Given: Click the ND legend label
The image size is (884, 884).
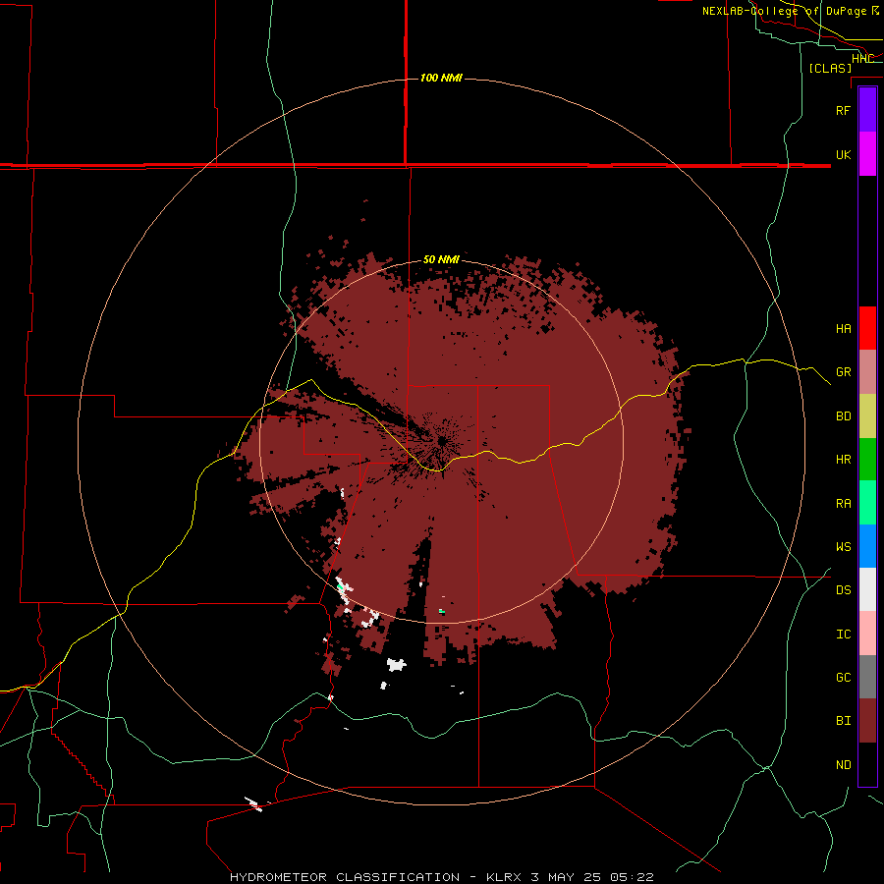Looking at the screenshot, I should click(x=843, y=765).
